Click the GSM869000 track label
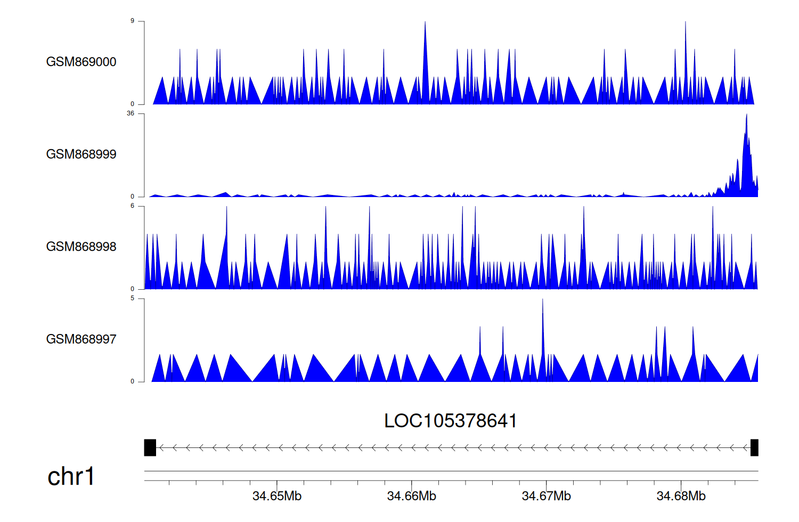Screen dimensions: 799x522 (81, 62)
